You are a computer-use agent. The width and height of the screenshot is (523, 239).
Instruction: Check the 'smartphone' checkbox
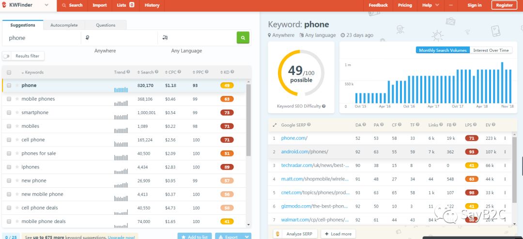pyautogui.click(x=9, y=113)
